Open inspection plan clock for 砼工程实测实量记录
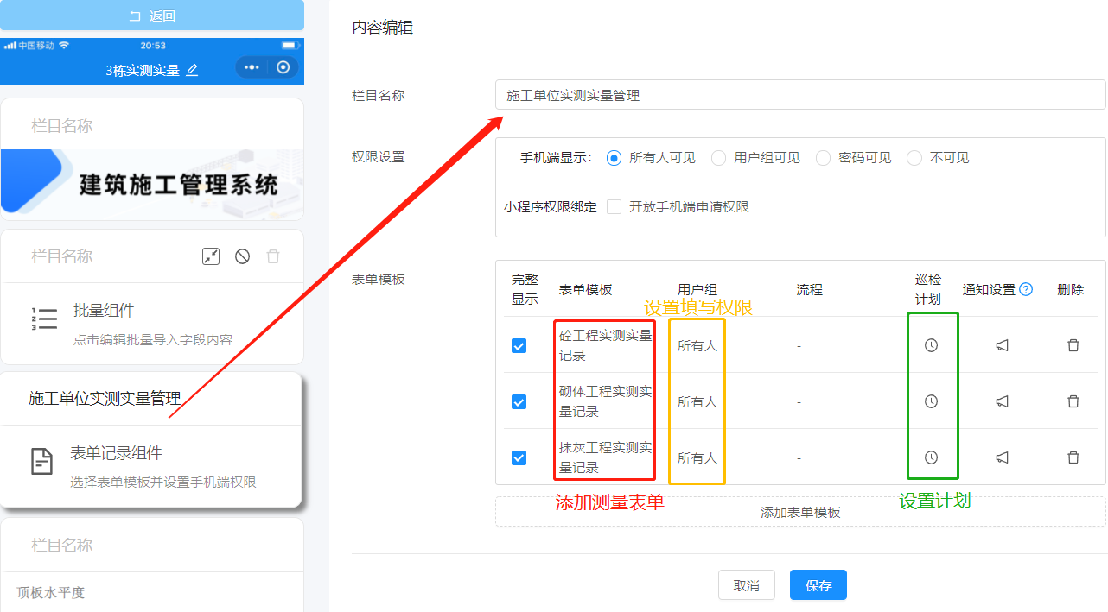 click(931, 345)
